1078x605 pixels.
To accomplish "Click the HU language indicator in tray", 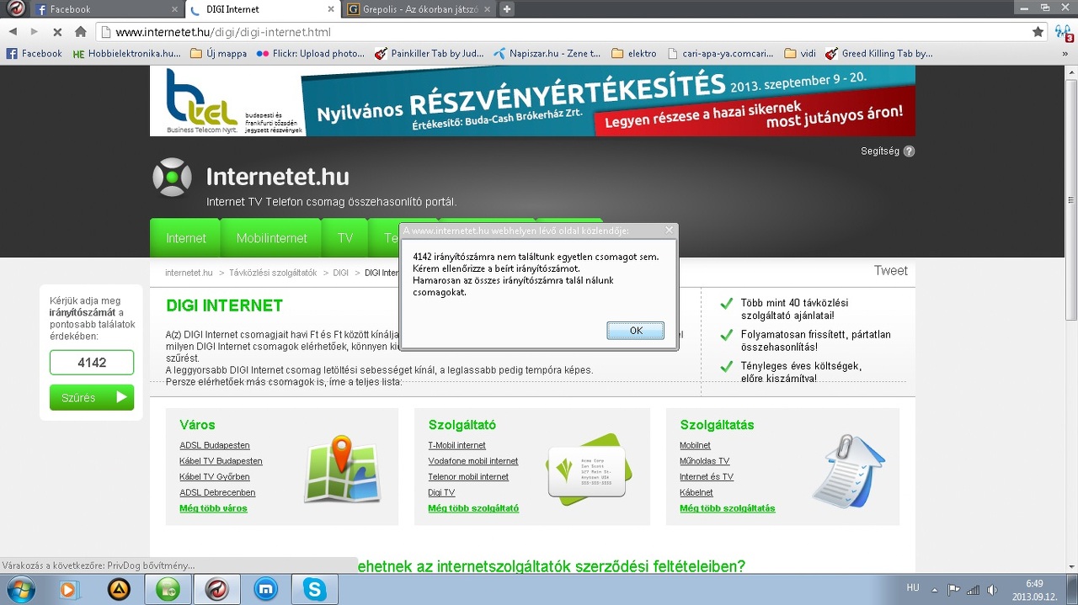I will pyautogui.click(x=913, y=586).
